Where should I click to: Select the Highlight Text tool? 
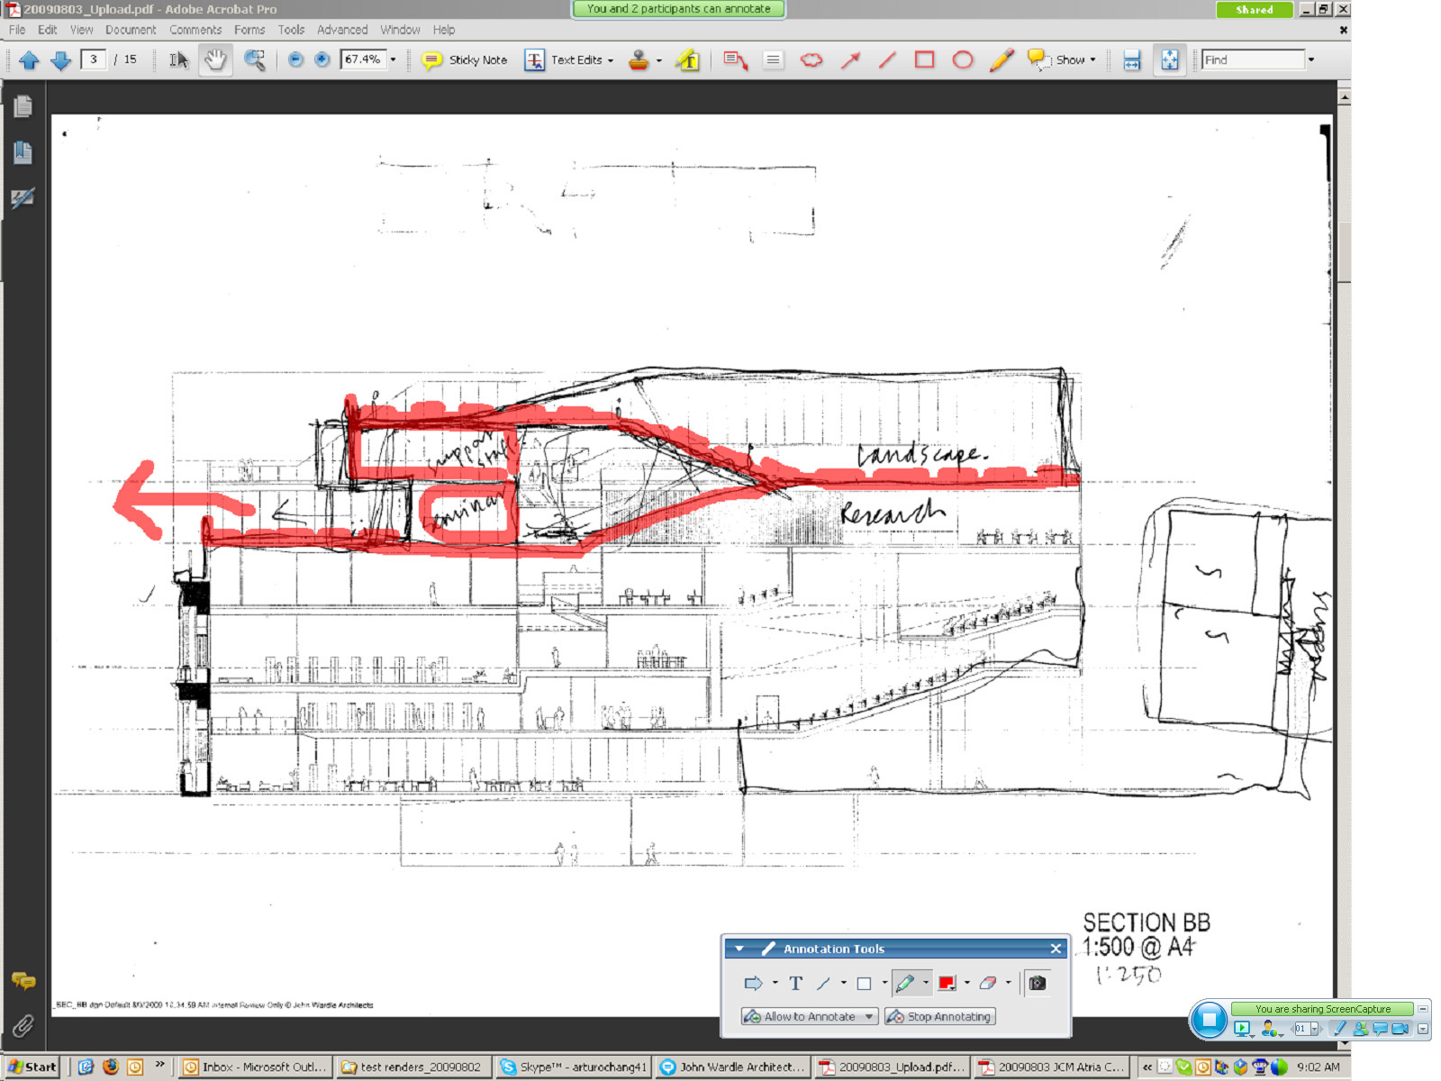[x=688, y=60]
